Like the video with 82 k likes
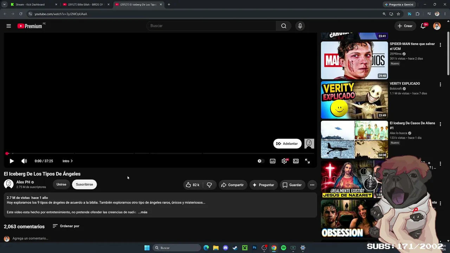The image size is (450, 253). pos(193,185)
